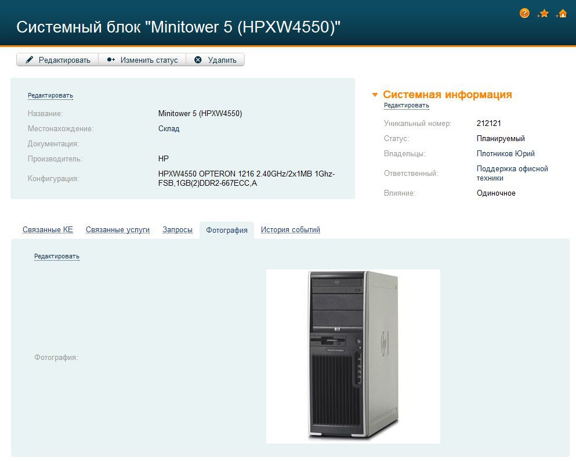The width and height of the screenshot is (576, 461).
Task: Click the Удалить button
Action: tap(215, 60)
